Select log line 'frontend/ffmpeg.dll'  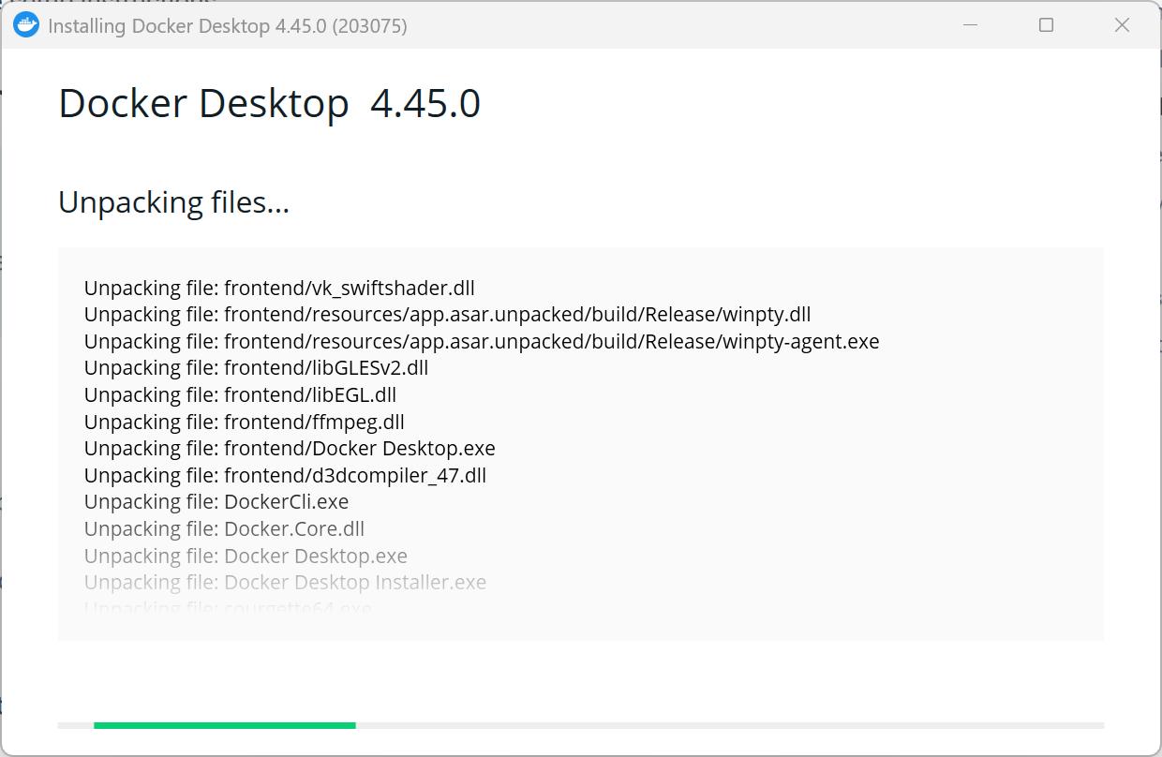pos(245,422)
